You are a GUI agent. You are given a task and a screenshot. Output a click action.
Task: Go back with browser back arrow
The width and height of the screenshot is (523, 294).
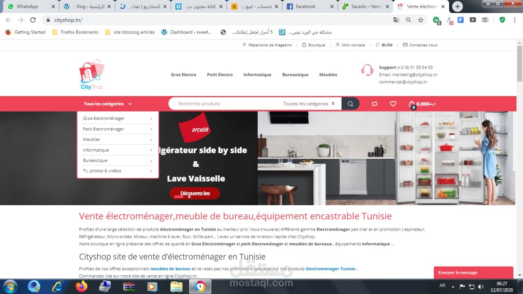point(8,20)
